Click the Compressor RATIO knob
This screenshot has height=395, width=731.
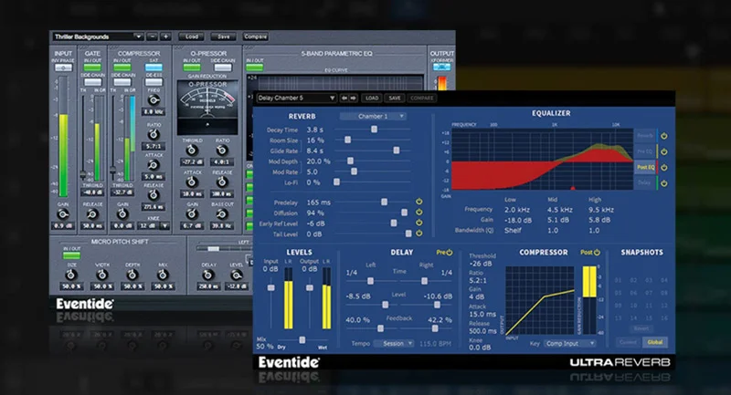click(x=154, y=134)
